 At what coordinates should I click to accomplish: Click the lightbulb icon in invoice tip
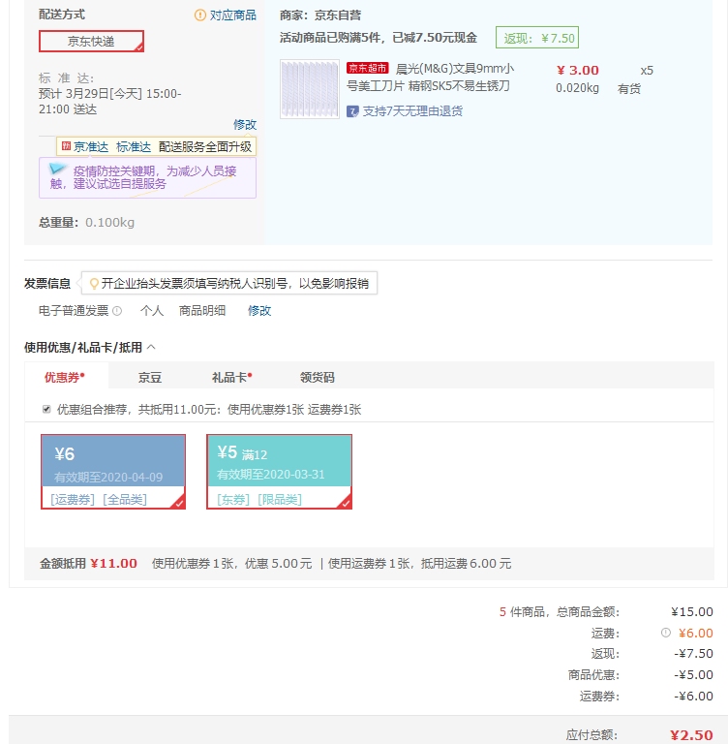94,284
